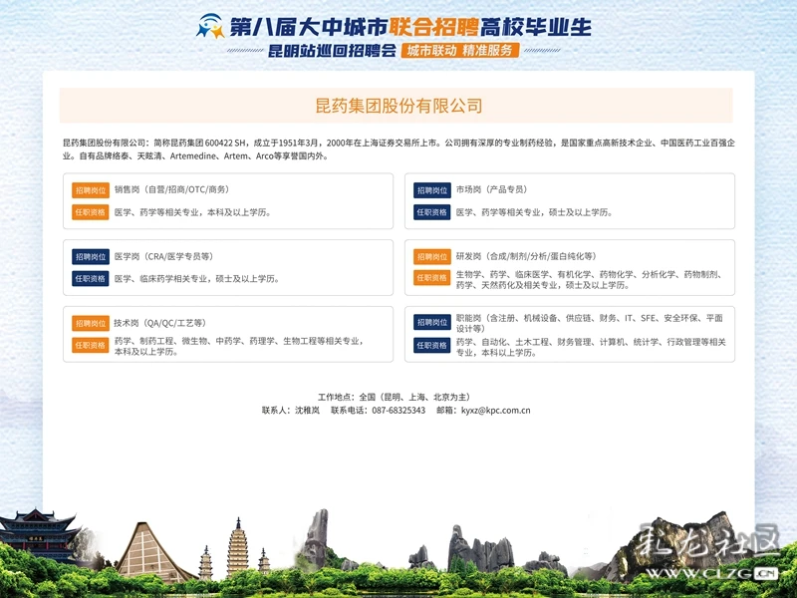Viewport: 797px width, 598px height.
Task: Click contact name 沈稚岚
Action: [308, 411]
